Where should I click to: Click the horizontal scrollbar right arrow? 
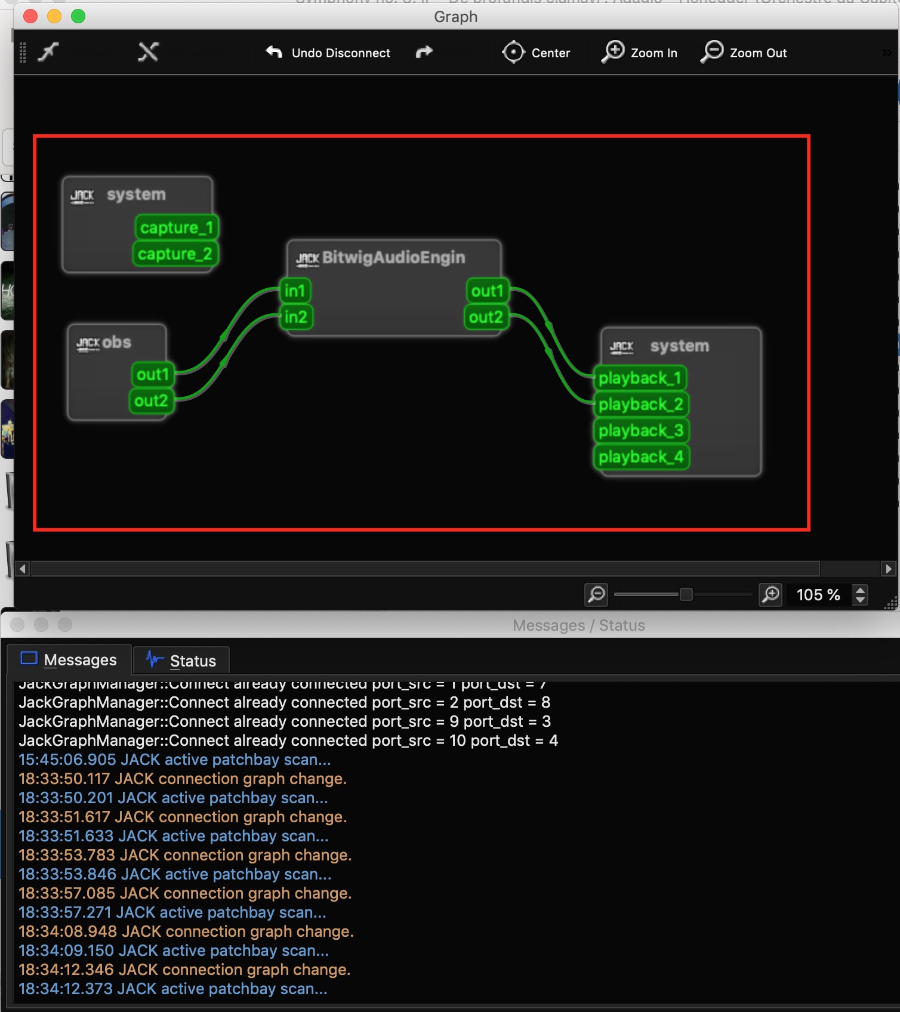(x=888, y=569)
